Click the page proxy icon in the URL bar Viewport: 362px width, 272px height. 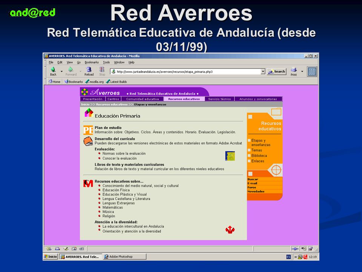[x=114, y=72]
